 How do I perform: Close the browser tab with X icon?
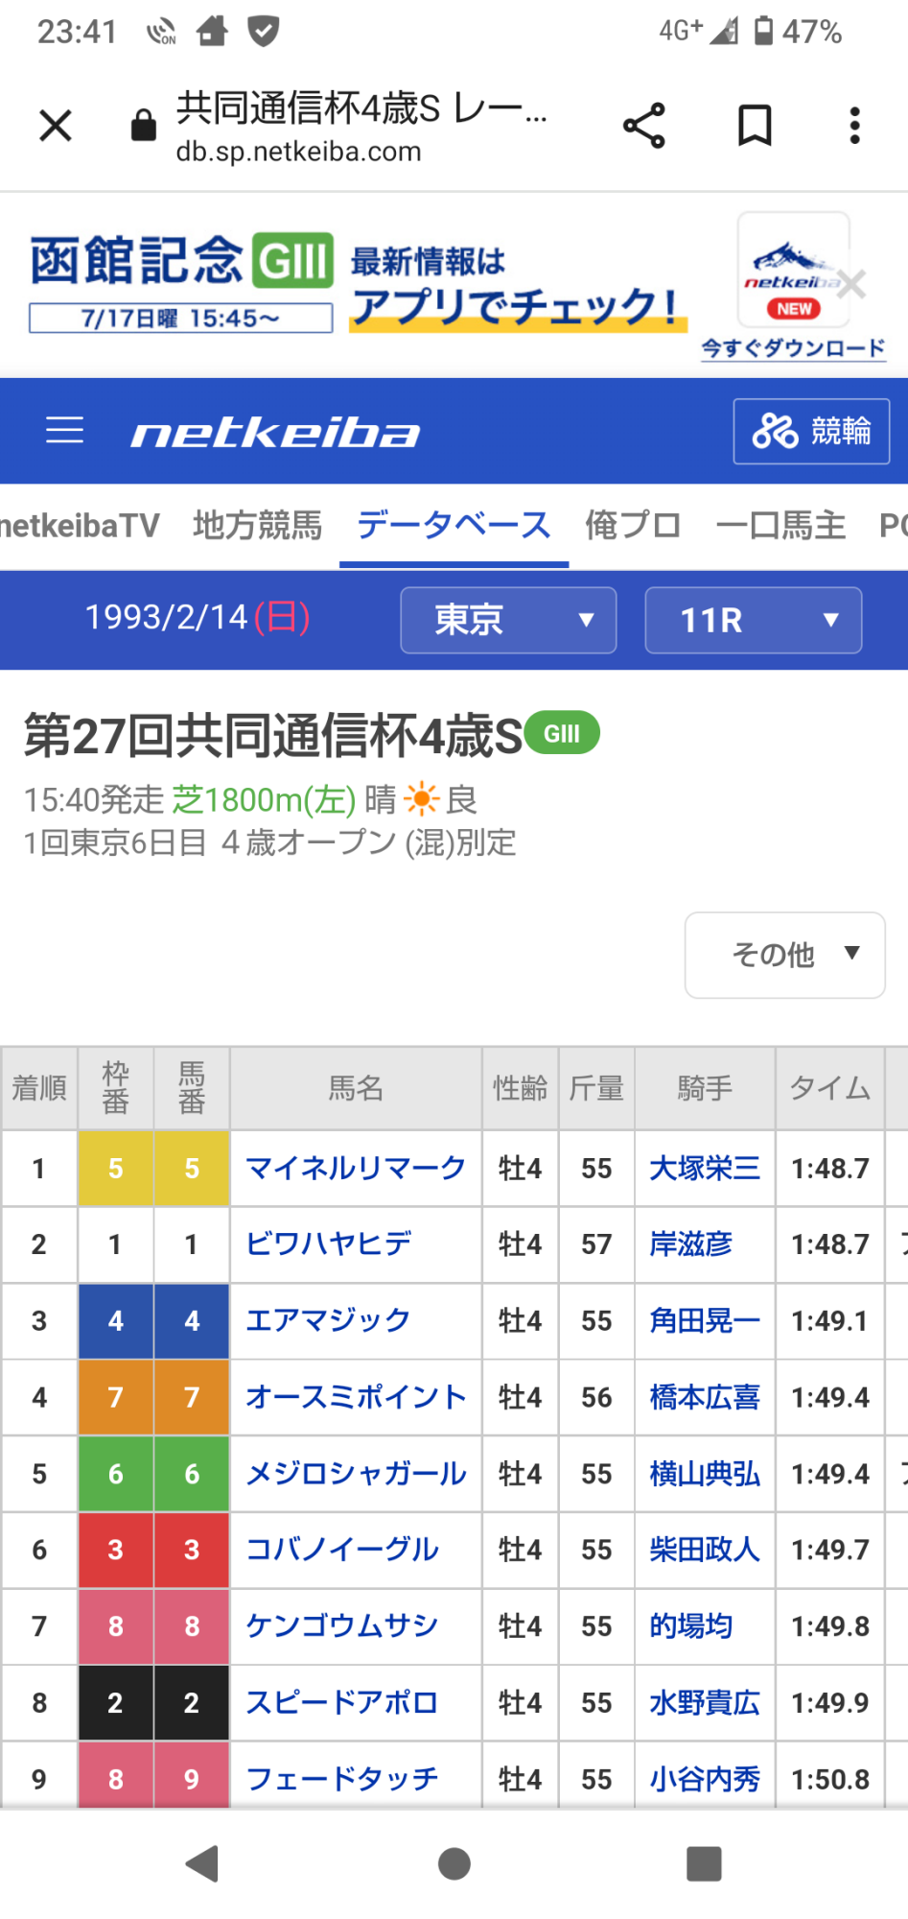[x=56, y=126]
